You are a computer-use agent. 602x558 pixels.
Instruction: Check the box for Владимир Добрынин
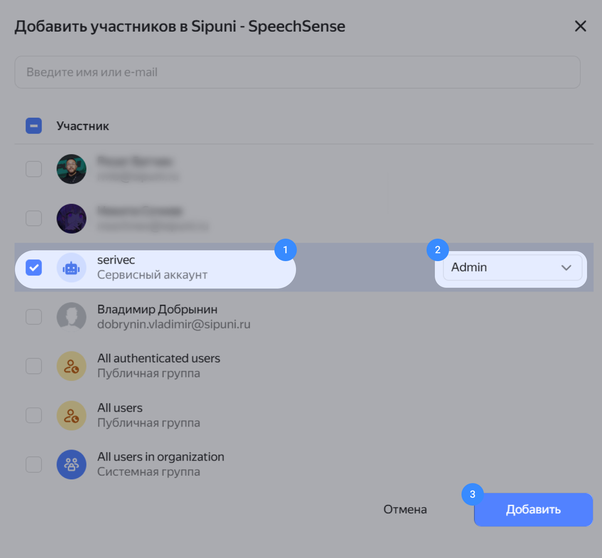34,317
